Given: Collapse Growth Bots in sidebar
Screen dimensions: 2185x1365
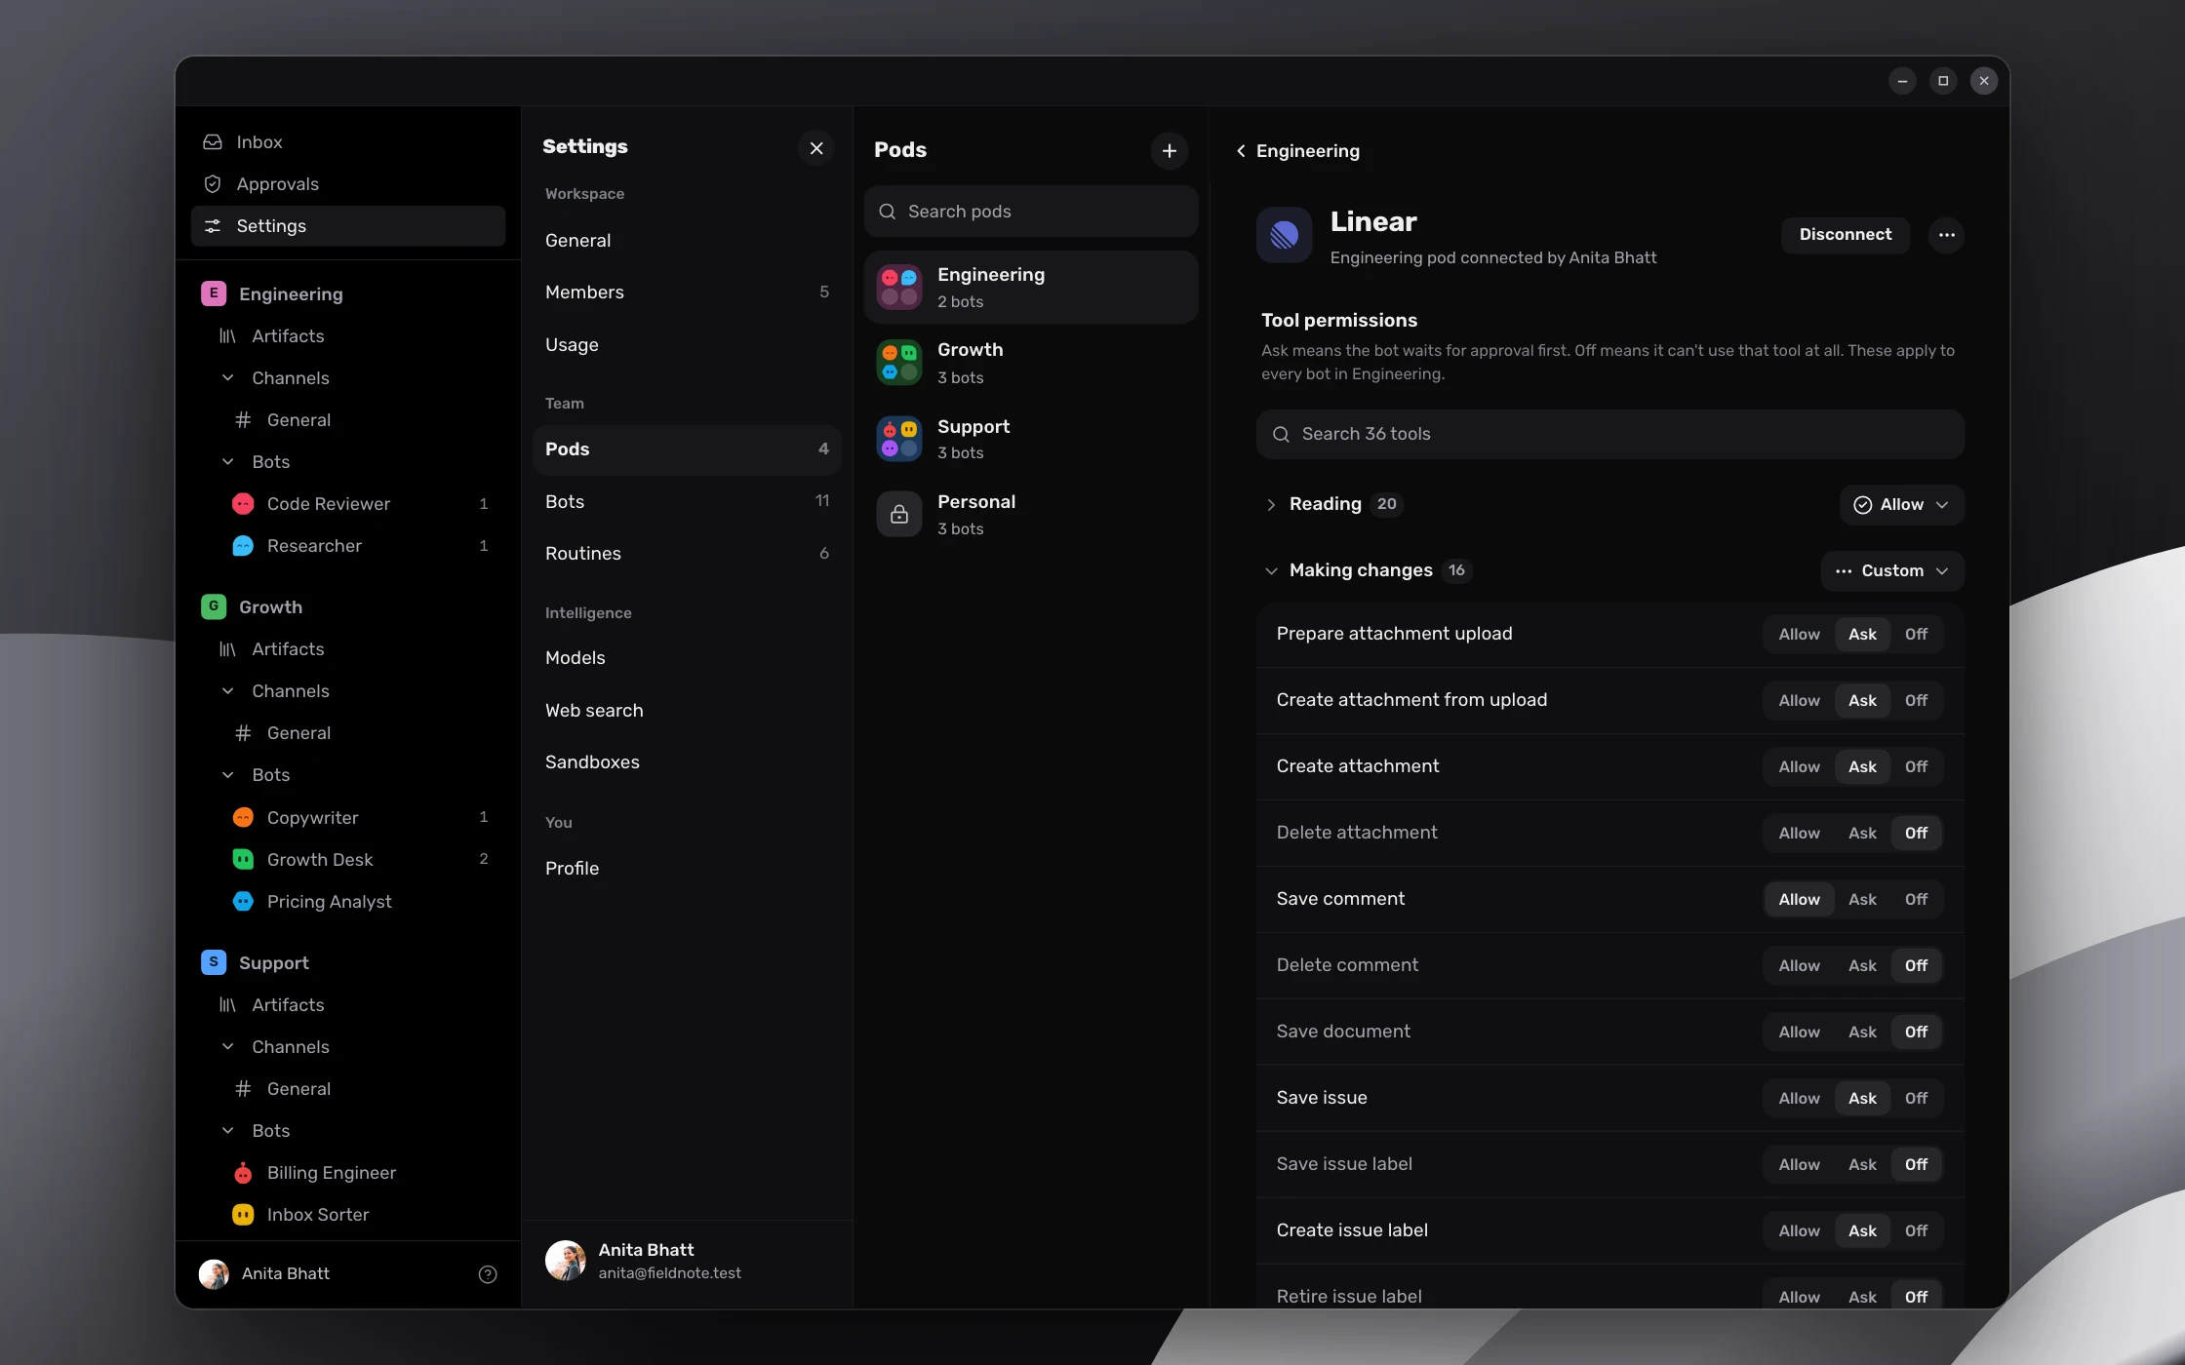Looking at the screenshot, I should tap(227, 775).
